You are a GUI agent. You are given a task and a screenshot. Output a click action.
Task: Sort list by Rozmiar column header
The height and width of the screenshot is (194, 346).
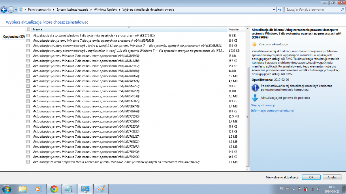coord(236,29)
